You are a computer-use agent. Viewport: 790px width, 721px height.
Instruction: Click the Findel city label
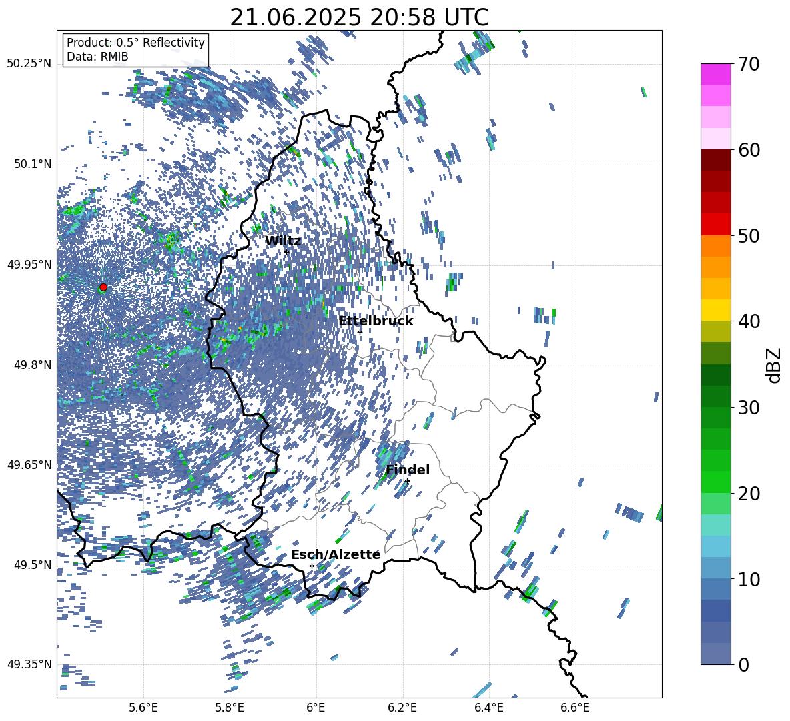(408, 470)
